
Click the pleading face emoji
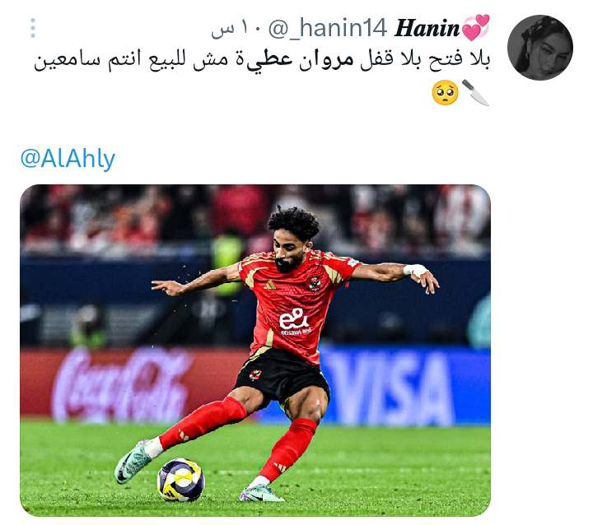(x=445, y=93)
